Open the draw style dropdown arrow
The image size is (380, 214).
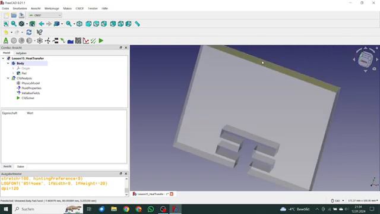[x=27, y=24]
